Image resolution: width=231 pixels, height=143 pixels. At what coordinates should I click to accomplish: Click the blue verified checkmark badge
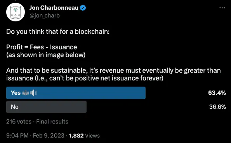83,8
